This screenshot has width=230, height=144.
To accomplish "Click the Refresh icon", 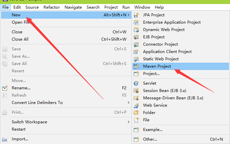I will [5, 95].
